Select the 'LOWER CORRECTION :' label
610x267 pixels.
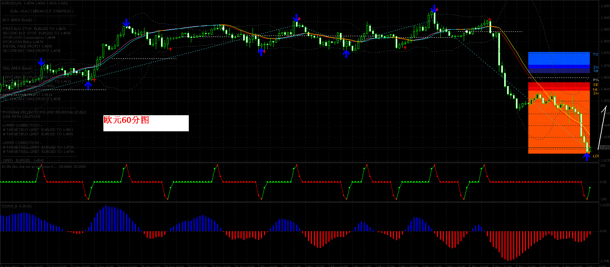(22, 125)
